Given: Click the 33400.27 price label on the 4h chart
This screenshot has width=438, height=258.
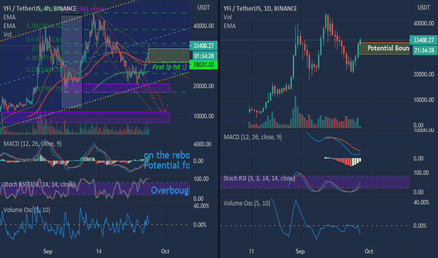Looking at the screenshot, I should 203,46.
